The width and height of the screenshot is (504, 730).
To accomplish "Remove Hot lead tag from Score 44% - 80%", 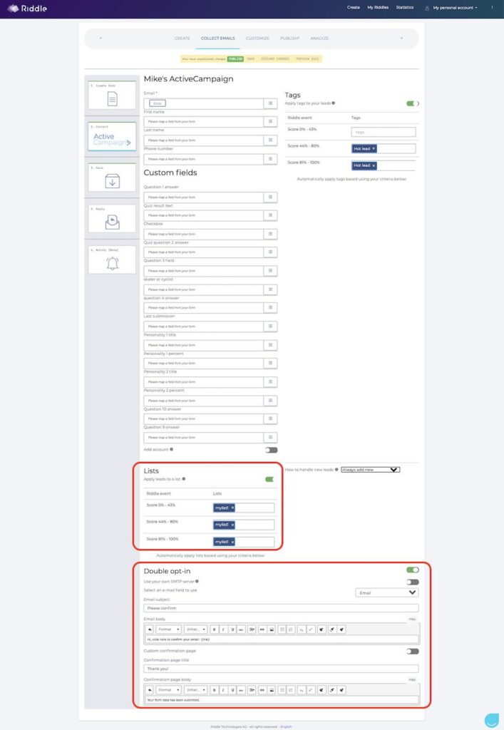I will click(x=374, y=148).
